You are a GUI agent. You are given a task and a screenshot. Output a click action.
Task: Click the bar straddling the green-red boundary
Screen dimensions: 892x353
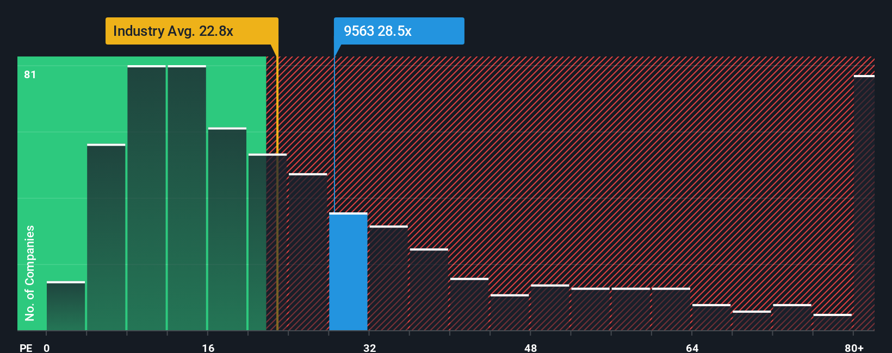coord(268,242)
